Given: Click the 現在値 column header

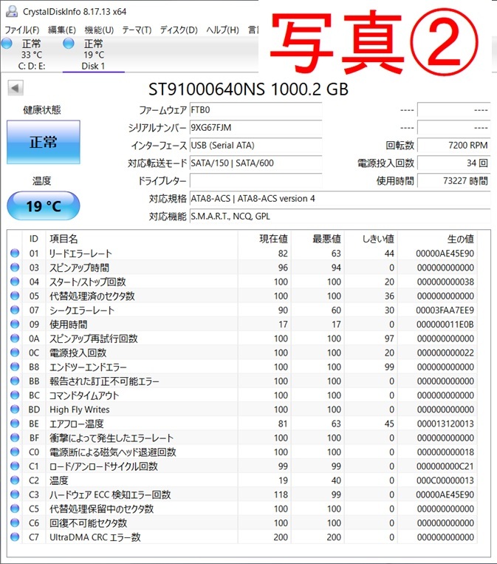Looking at the screenshot, I should pyautogui.click(x=264, y=239).
